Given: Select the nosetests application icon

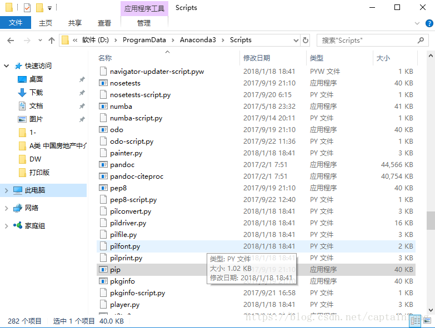Looking at the screenshot, I should 103,83.
